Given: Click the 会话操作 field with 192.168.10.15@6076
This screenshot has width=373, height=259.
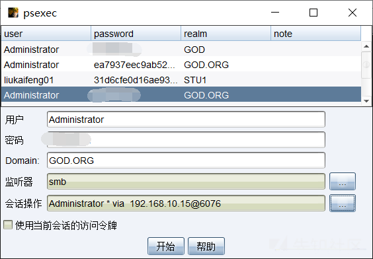Looking at the screenshot, I should pyautogui.click(x=186, y=203).
